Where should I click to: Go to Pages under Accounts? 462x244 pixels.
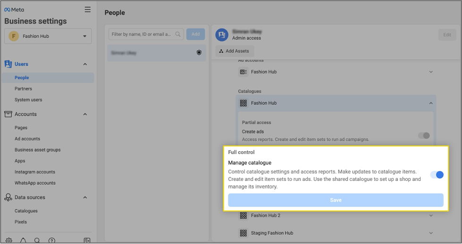pos(21,128)
